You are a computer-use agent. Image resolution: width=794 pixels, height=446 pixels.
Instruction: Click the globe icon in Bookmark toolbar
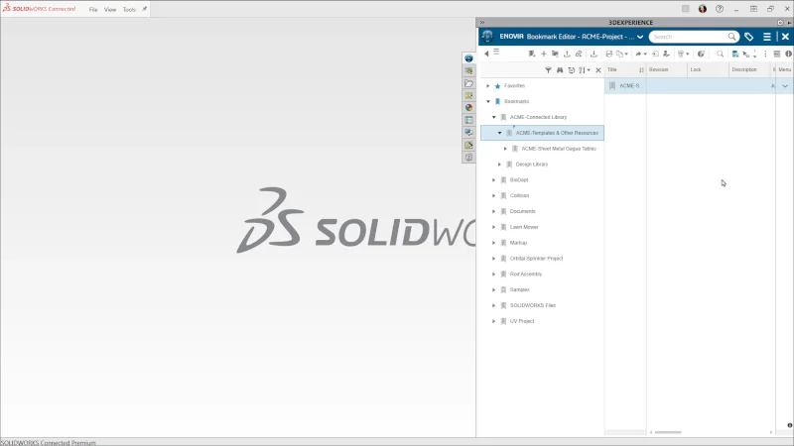click(x=701, y=54)
